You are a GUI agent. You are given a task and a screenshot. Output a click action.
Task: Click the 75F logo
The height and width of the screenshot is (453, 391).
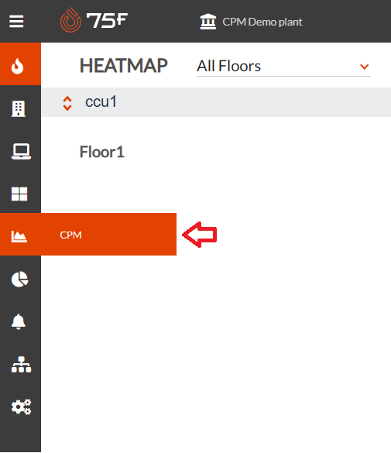(94, 20)
